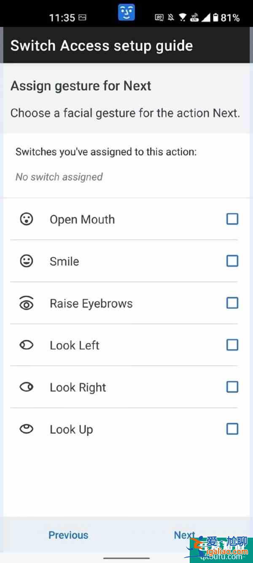Check the Look Up checkbox
253x563 pixels.
(x=232, y=429)
